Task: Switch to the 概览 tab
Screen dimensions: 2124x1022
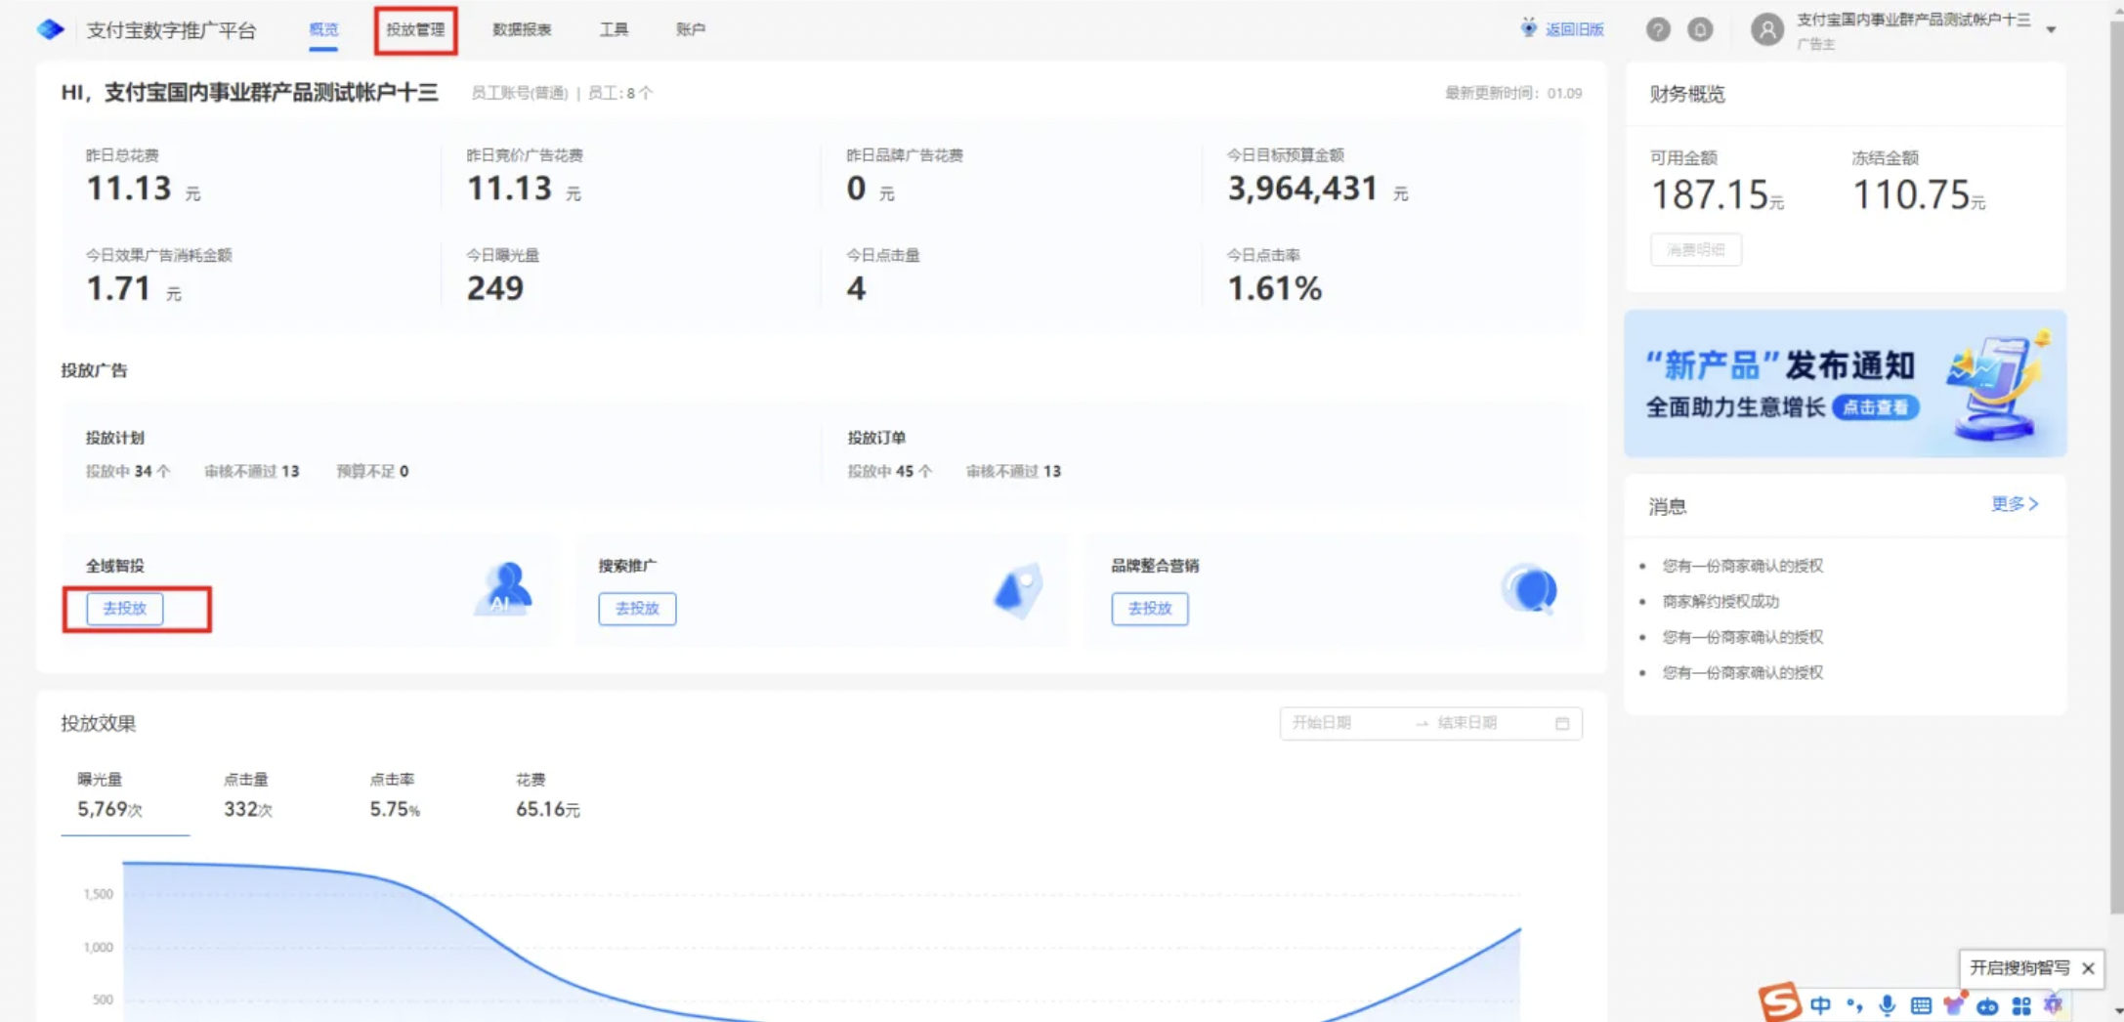Action: click(x=323, y=29)
